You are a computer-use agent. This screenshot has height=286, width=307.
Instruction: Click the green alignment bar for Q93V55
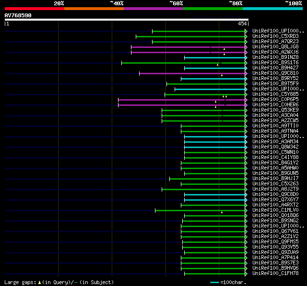(x=213, y=248)
